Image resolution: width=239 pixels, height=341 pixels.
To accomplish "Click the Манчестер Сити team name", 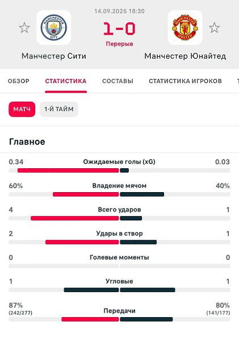I will coord(54,56).
